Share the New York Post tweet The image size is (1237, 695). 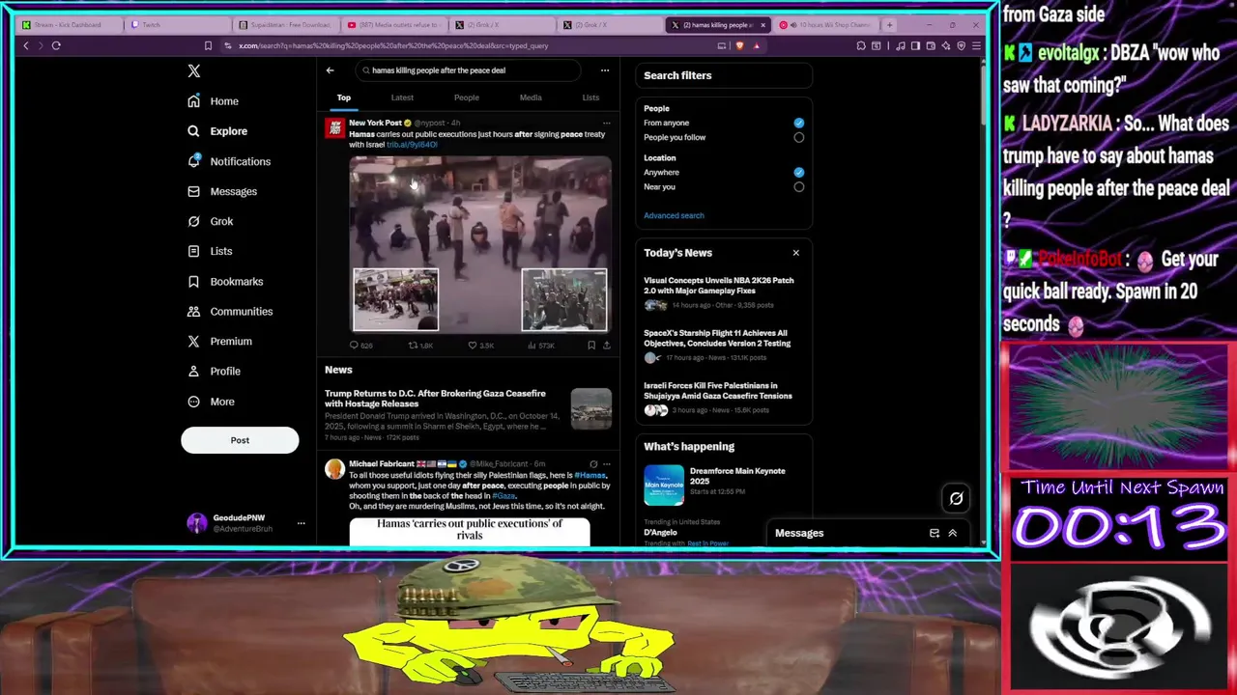607,345
